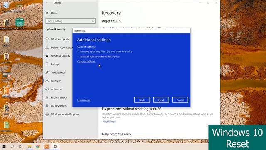266x150 pixels.
Task: Click the Troubleshoot link under Fix problems
Action: [x=109, y=122]
